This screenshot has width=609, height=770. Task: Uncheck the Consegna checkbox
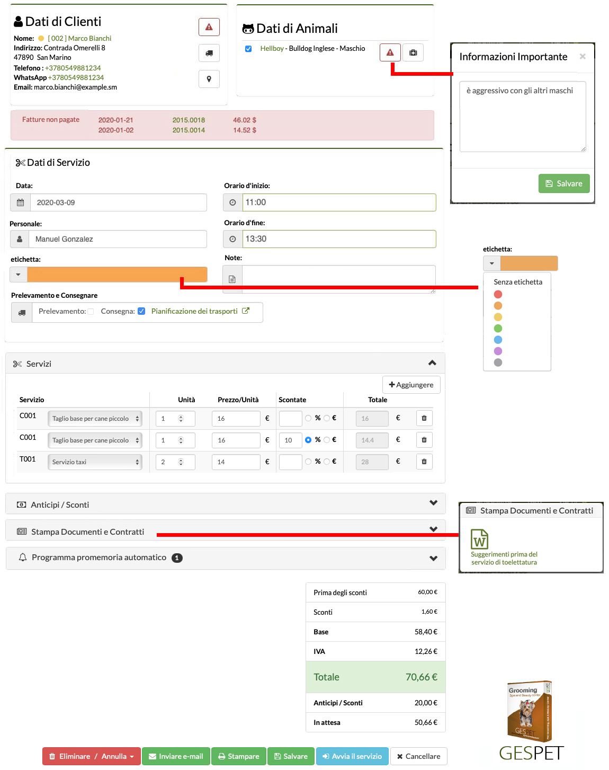click(x=141, y=311)
